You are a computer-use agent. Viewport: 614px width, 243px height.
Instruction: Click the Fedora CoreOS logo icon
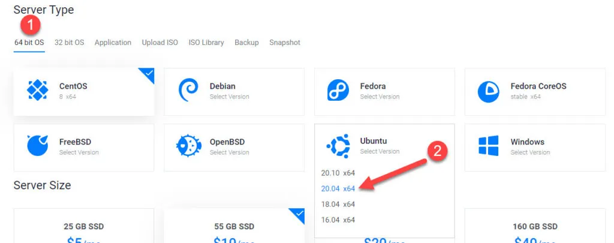tap(488, 92)
